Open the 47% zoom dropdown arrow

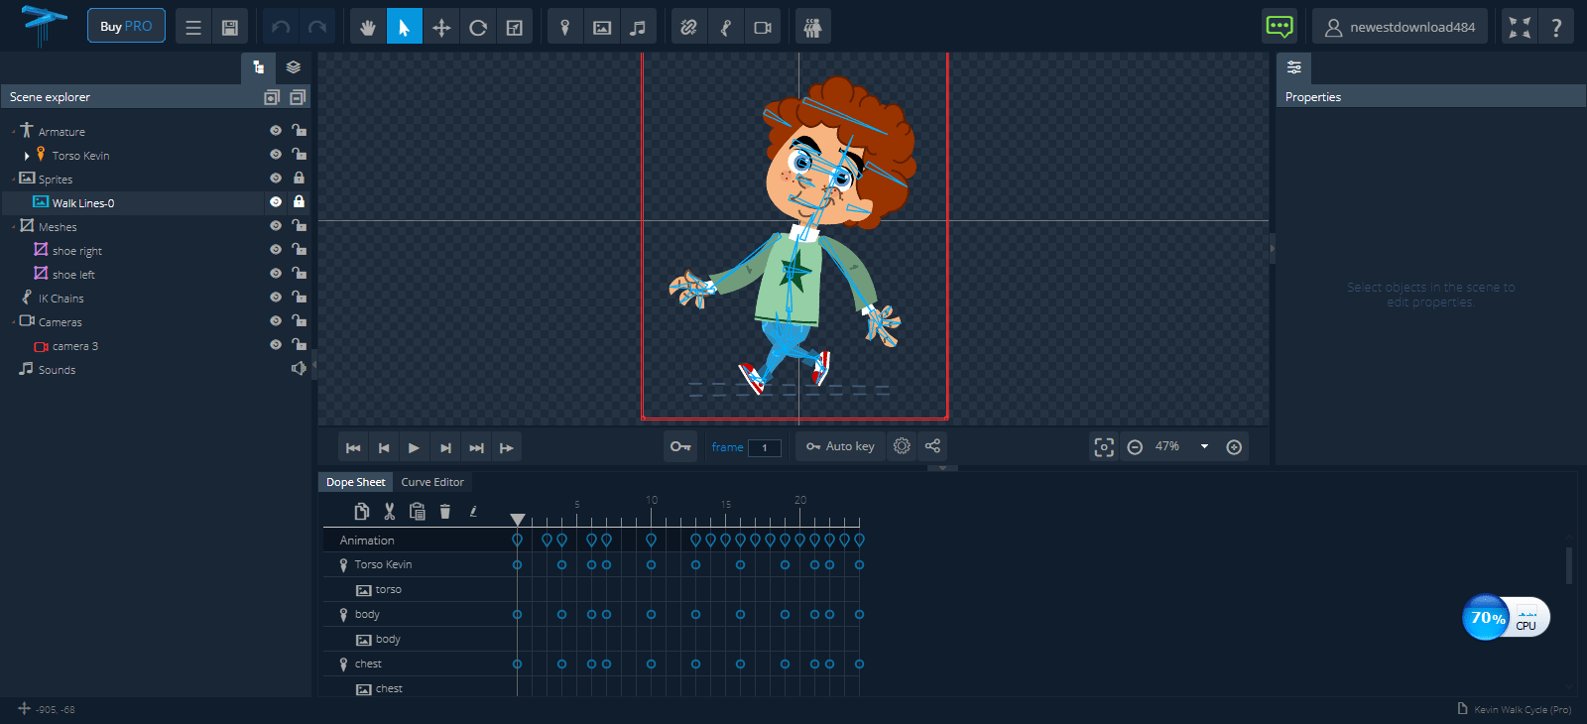1204,446
